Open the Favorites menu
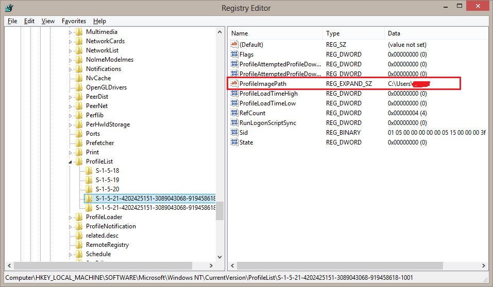493x287 pixels. 74,21
